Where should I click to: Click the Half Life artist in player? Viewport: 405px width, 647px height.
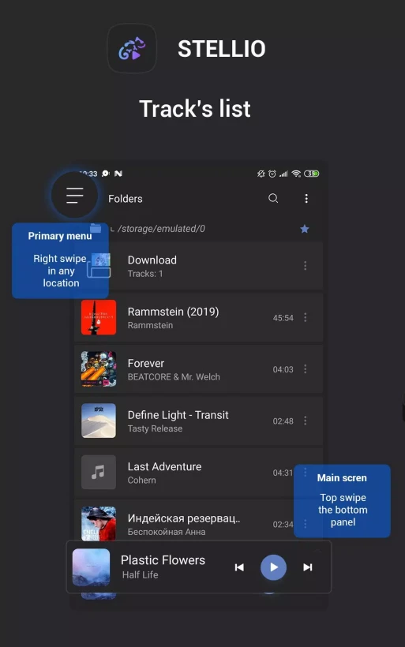point(140,574)
